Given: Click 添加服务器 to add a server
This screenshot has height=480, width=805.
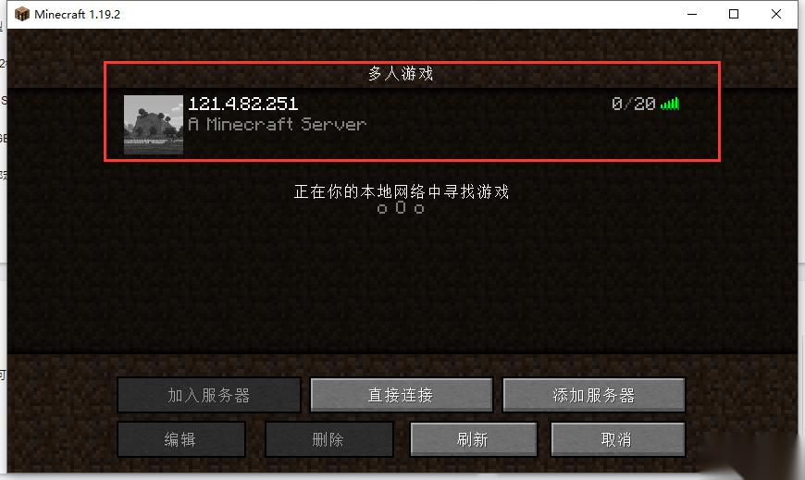Looking at the screenshot, I should pyautogui.click(x=594, y=395).
